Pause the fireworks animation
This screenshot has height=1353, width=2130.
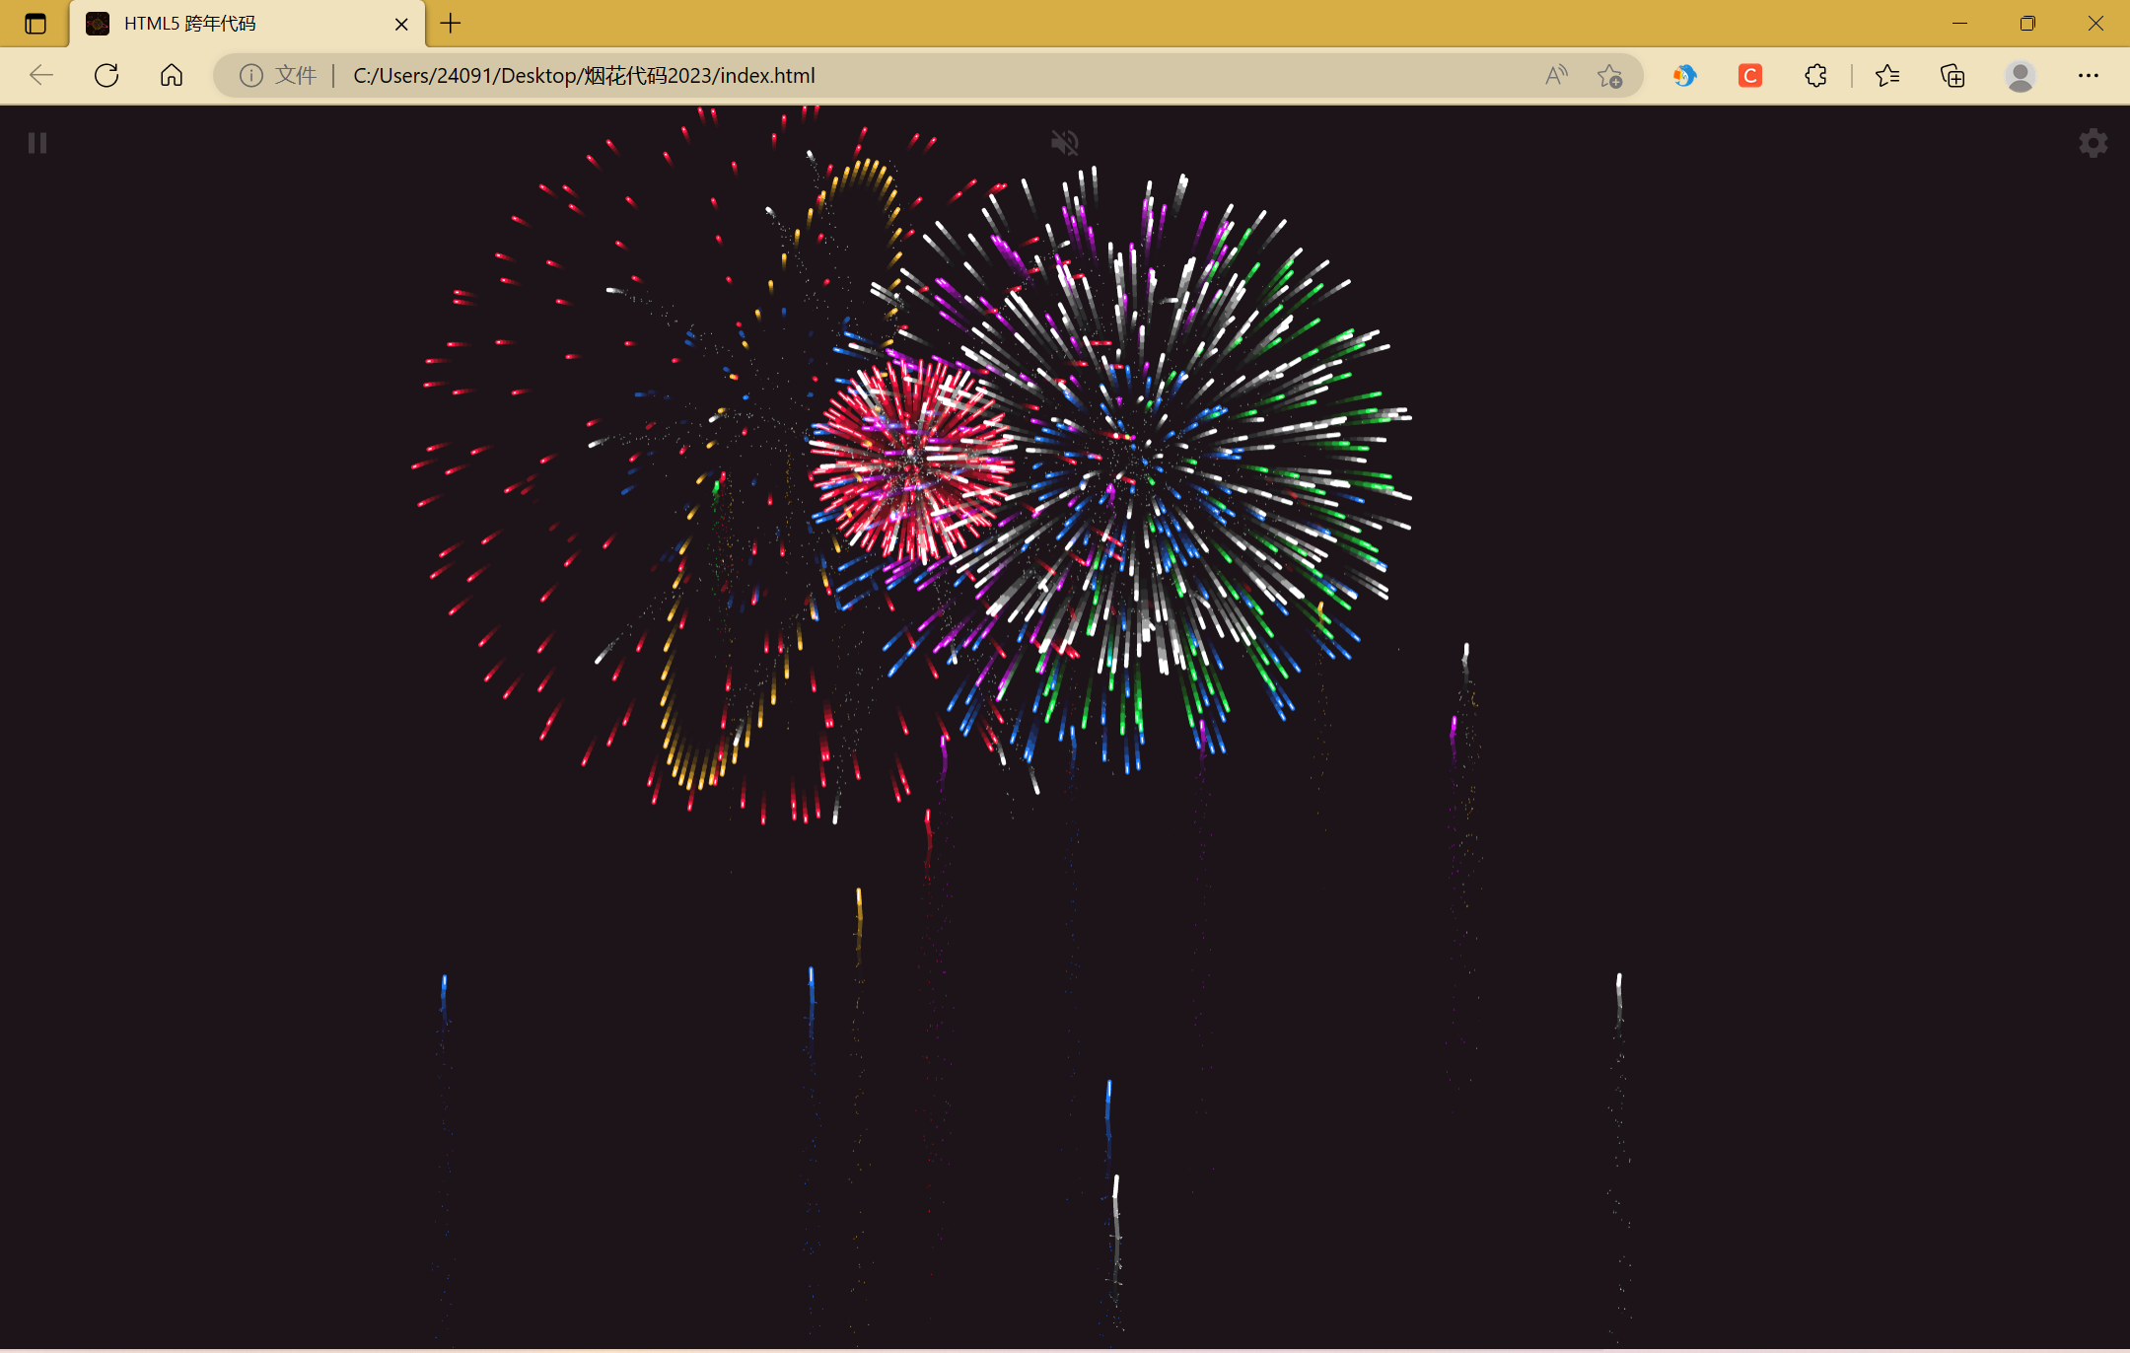click(x=37, y=143)
